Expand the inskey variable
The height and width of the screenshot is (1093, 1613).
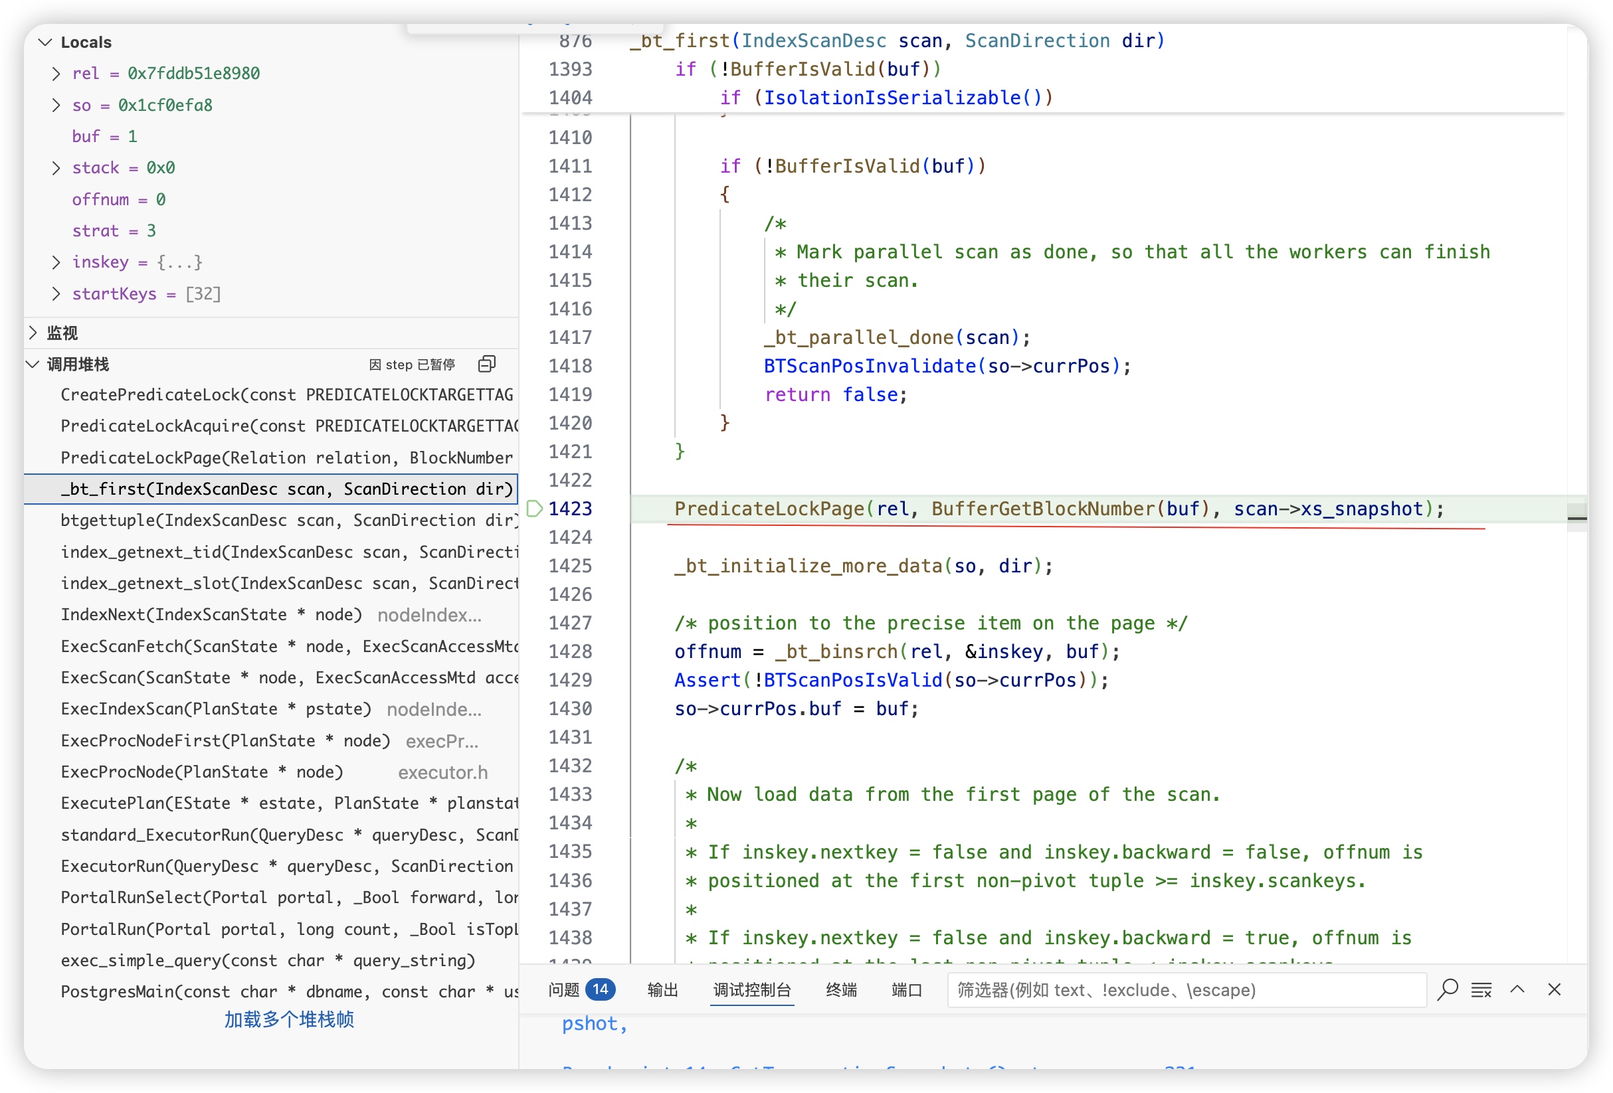coord(56,262)
